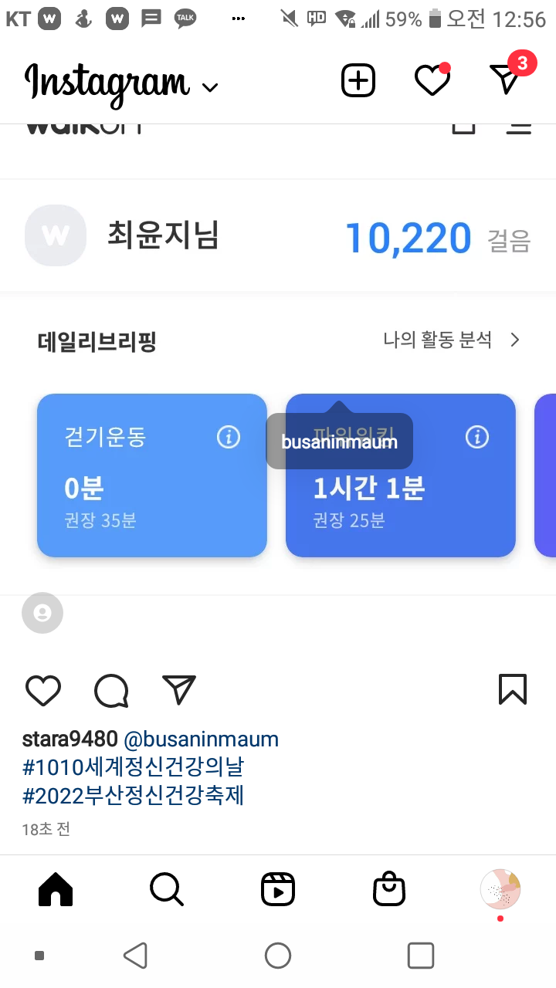Open profile avatar in bottom bar
The height and width of the screenshot is (988, 556).
(500, 890)
